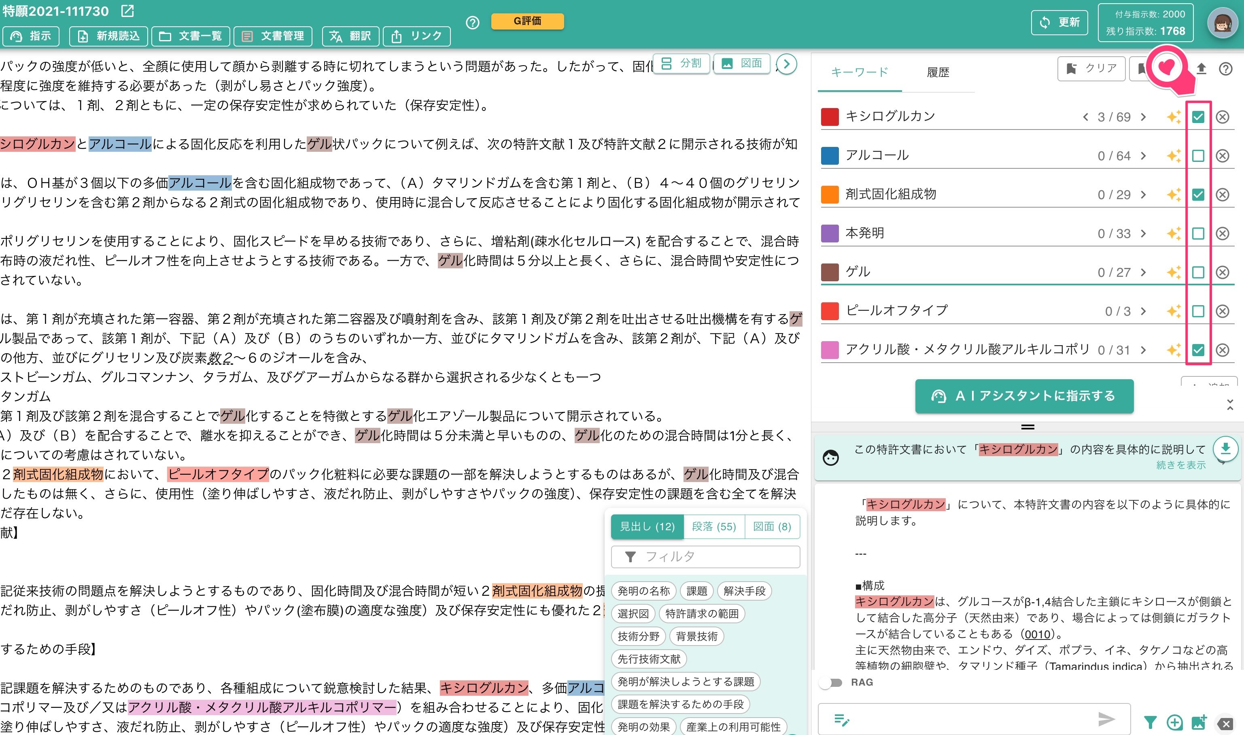Click the 翻訳 button
The width and height of the screenshot is (1244, 735).
click(x=350, y=36)
